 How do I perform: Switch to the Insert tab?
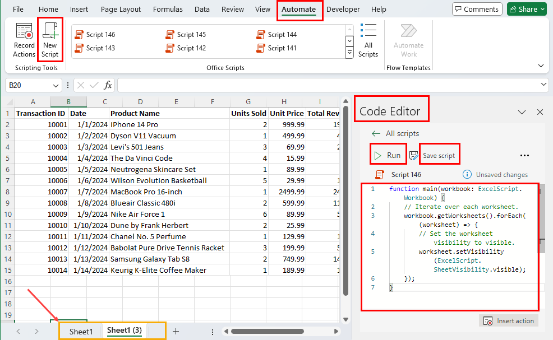tap(79, 9)
